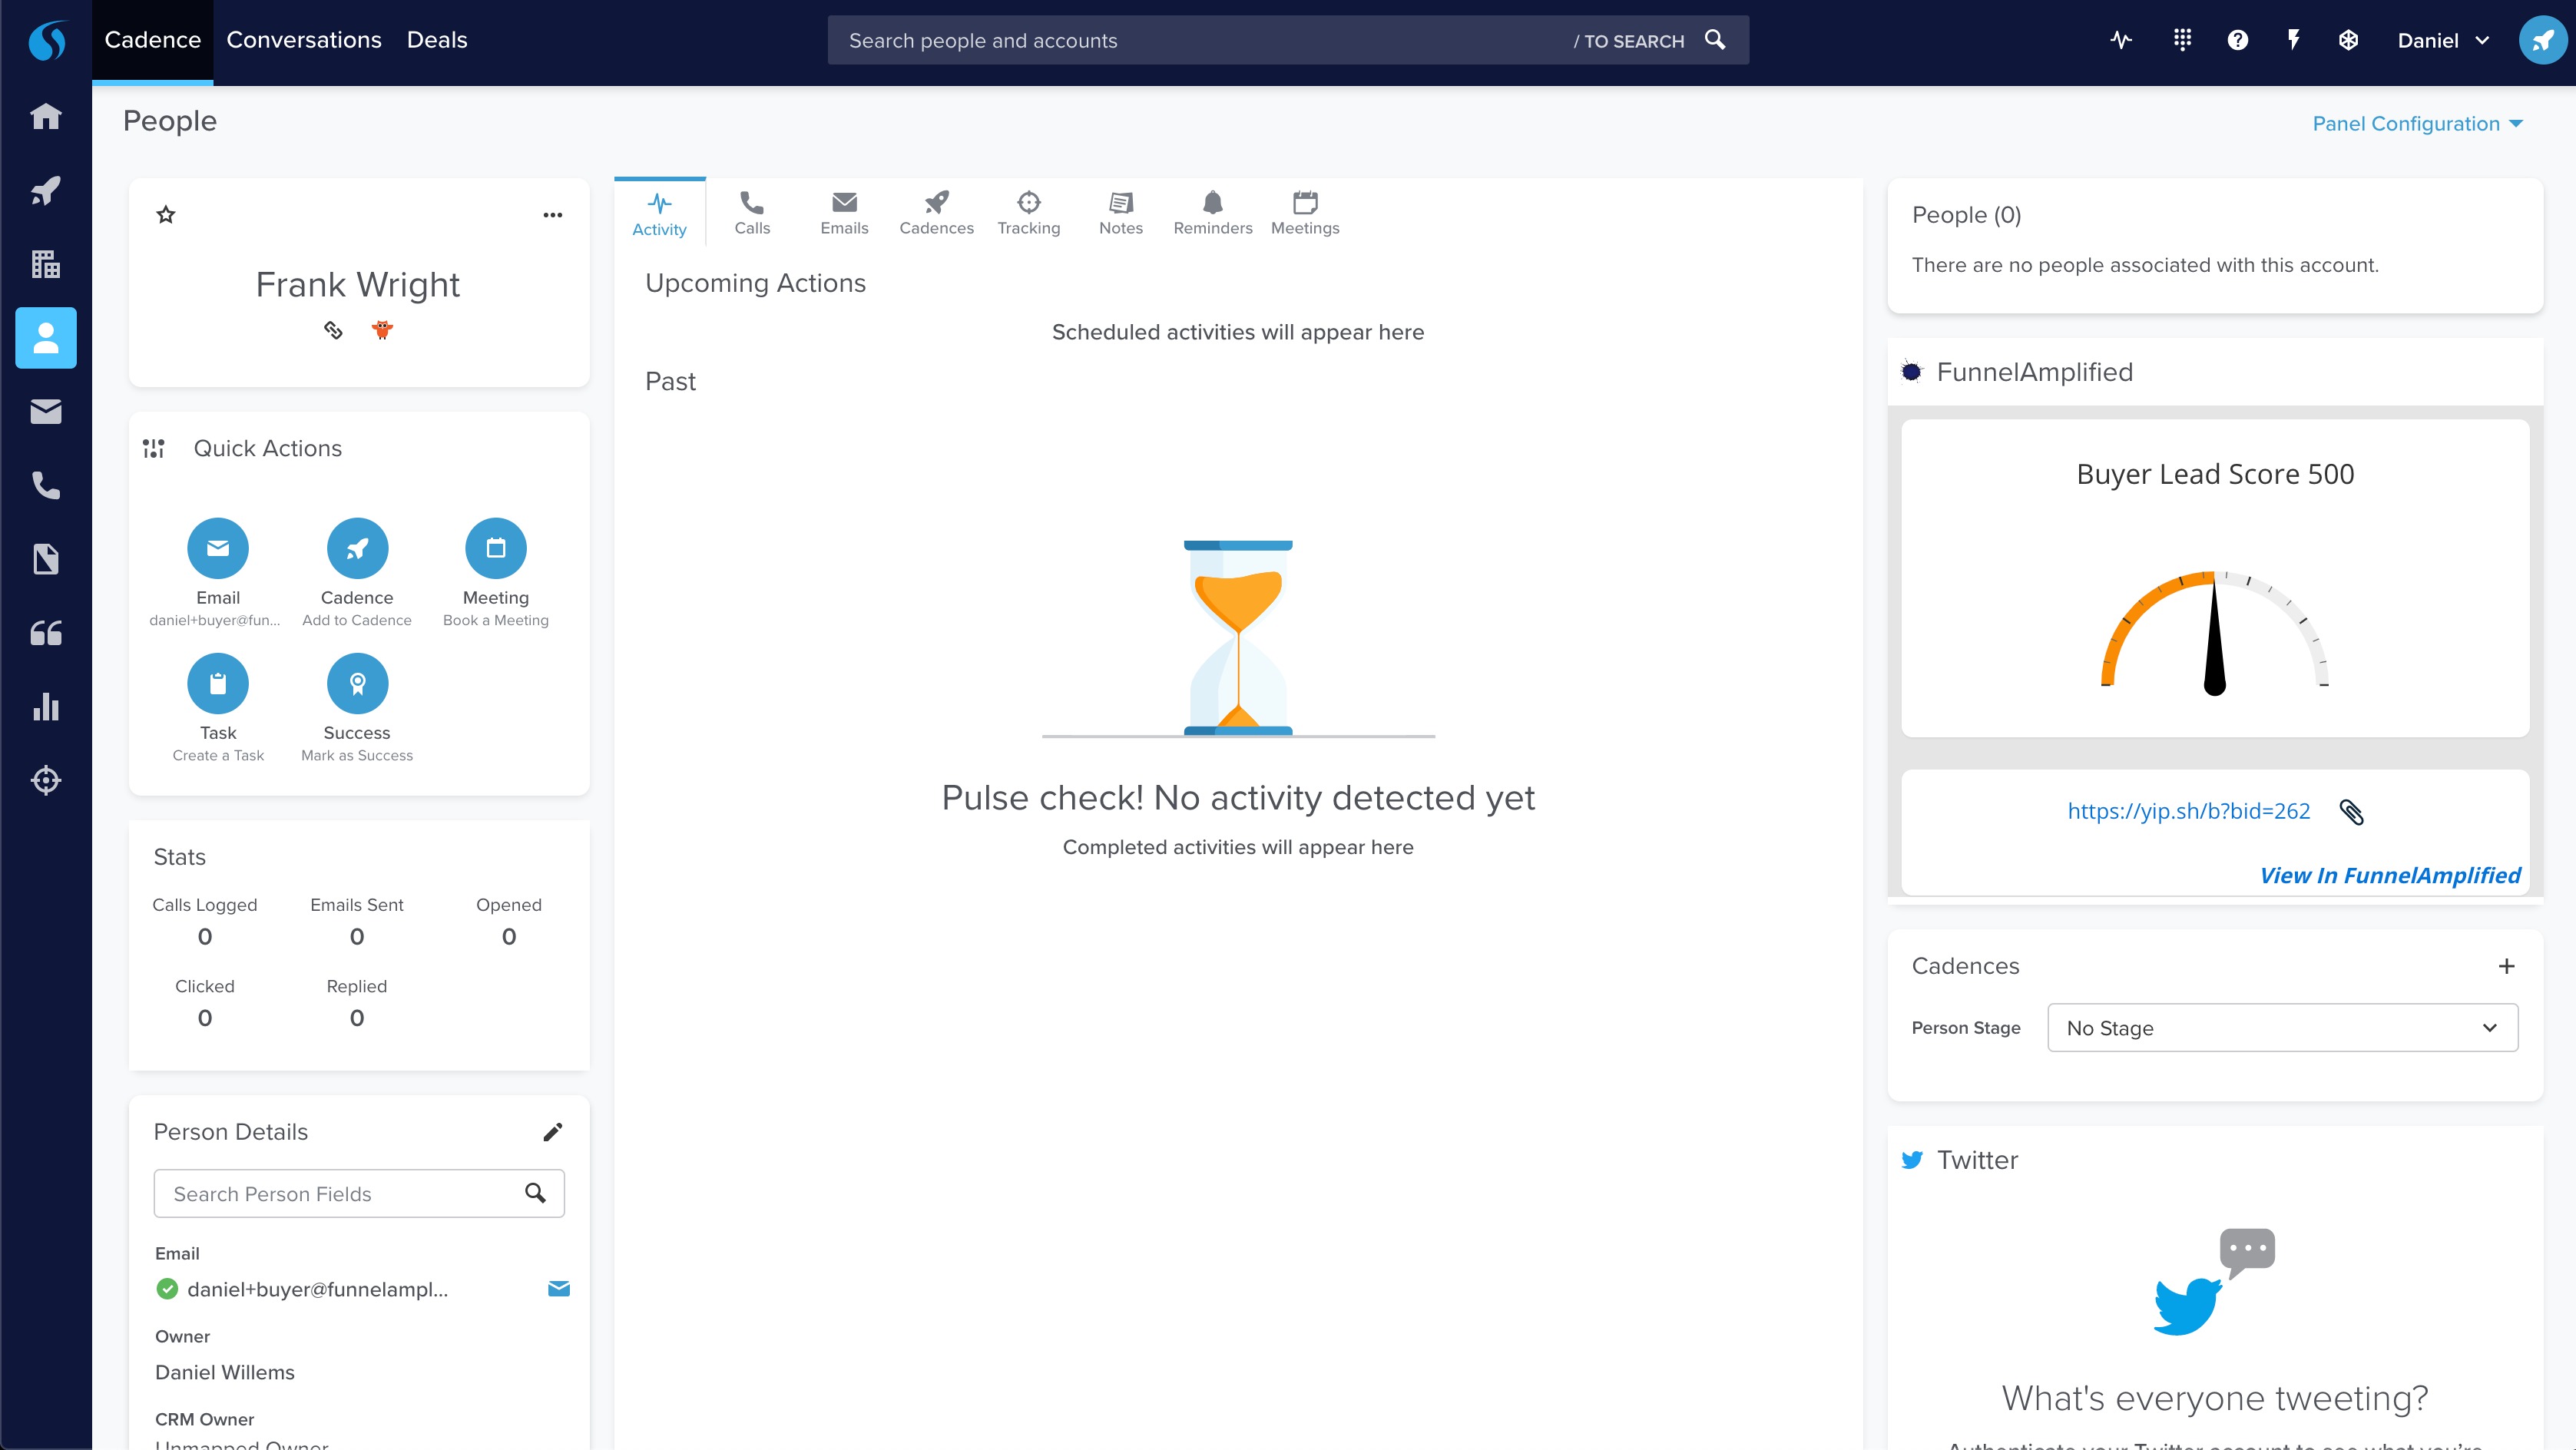The image size is (2576, 1450).
Task: Add a cadence with the plus button
Action: click(2506, 966)
